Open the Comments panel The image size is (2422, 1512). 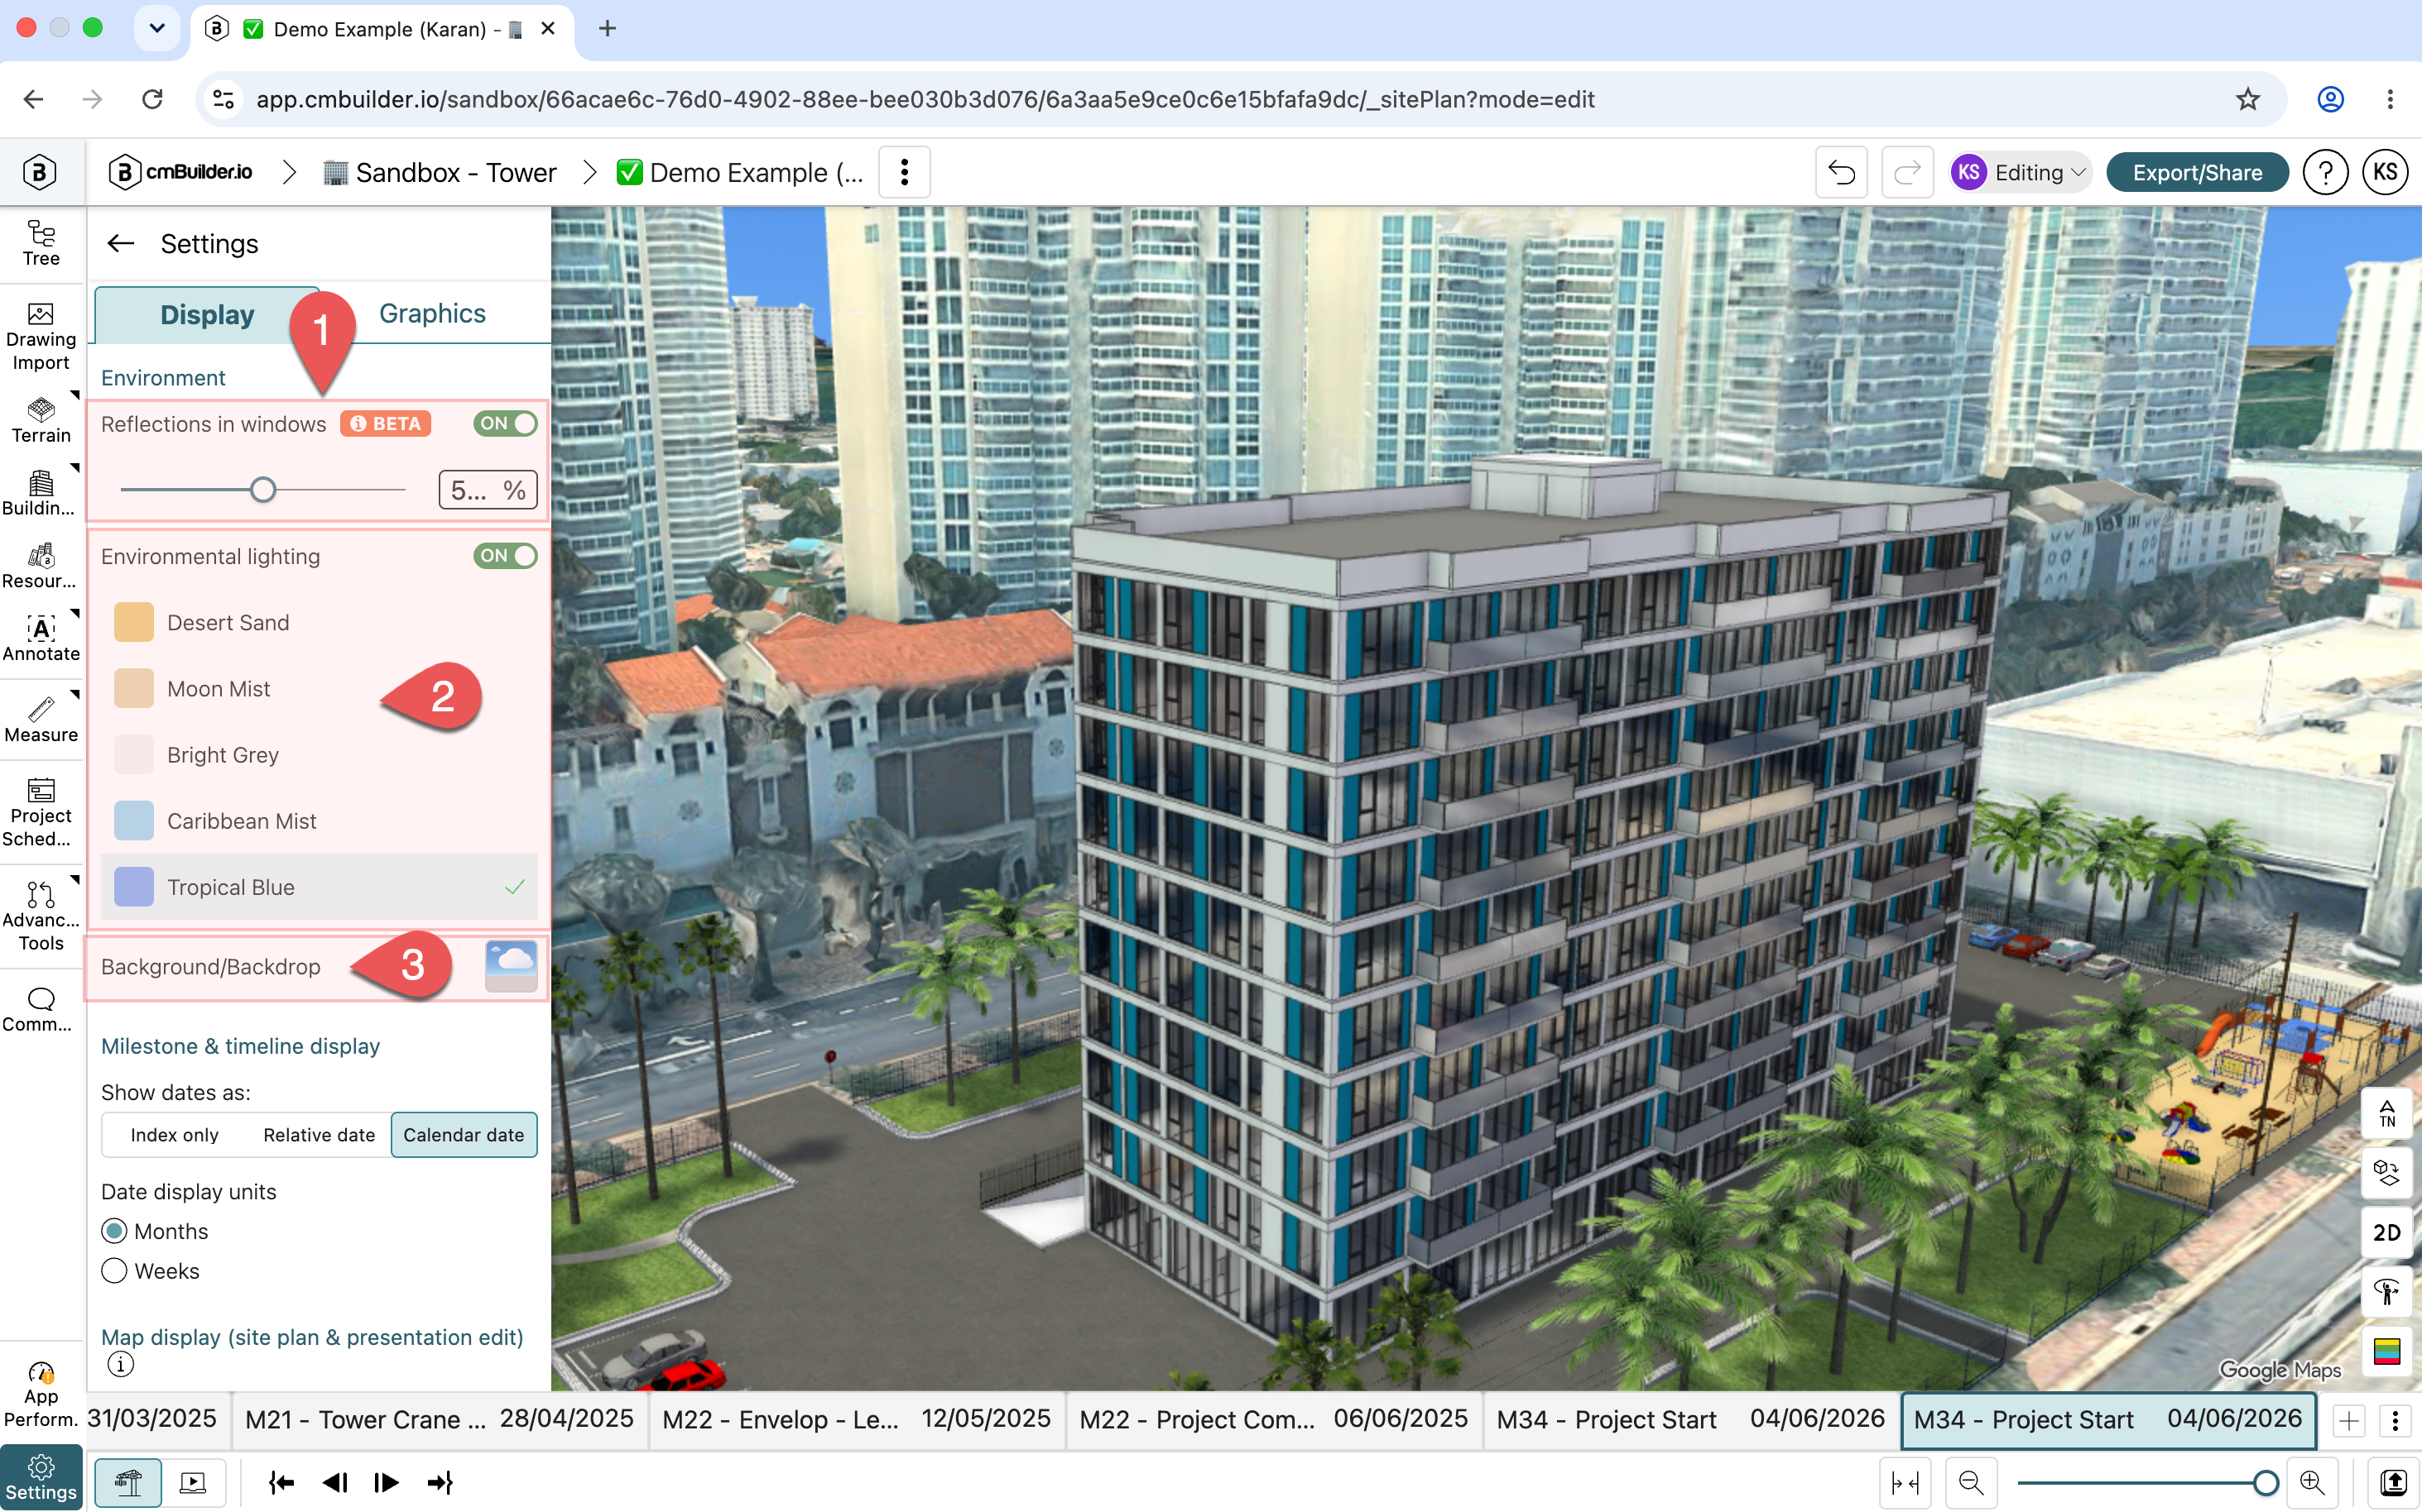click(41, 1010)
